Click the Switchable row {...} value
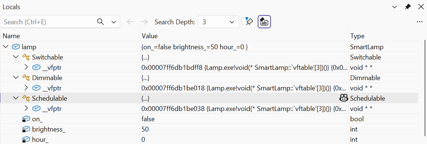 click(x=145, y=57)
